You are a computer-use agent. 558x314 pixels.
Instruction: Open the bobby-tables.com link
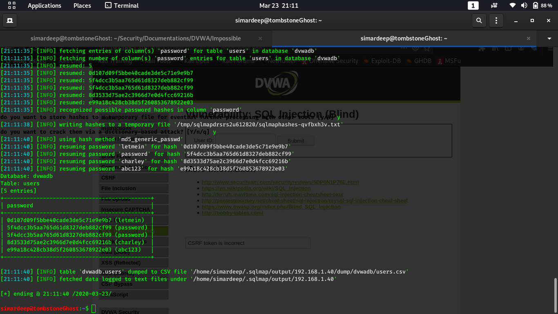pyautogui.click(x=232, y=213)
